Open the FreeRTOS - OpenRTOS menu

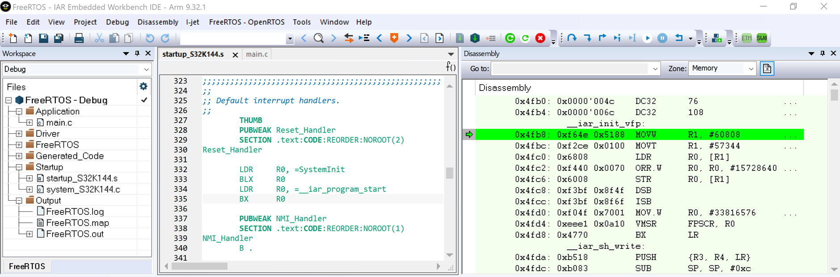[247, 22]
